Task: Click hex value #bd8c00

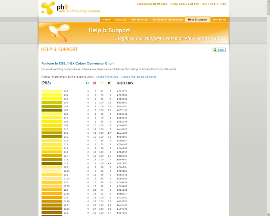Action: click(122, 205)
